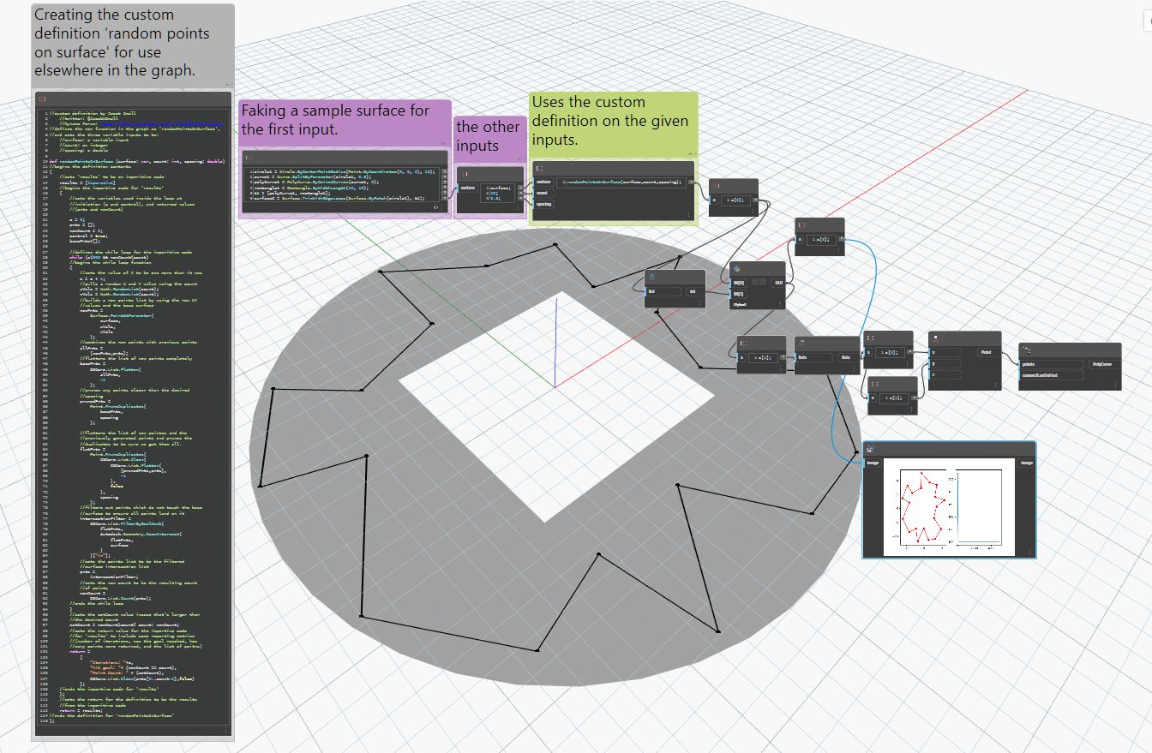This screenshot has height=753, width=1152.
Task: Click the code block icon in gray group
Action: click(x=43, y=99)
